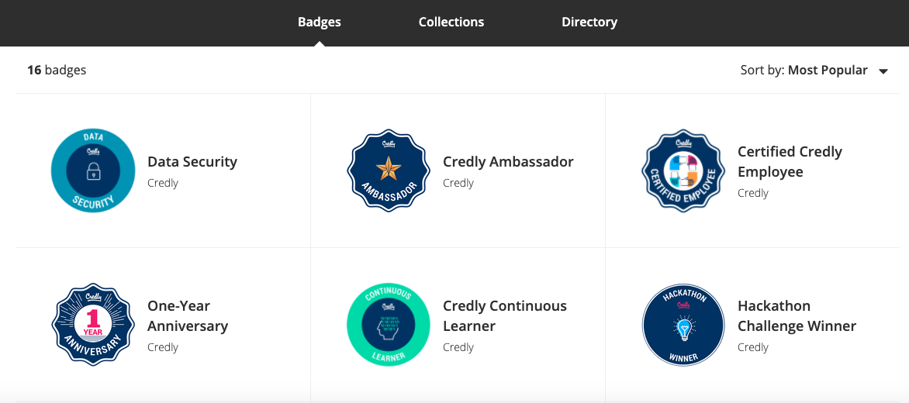Select Credly issuer name under Hackathon Challenge Winner

point(753,347)
